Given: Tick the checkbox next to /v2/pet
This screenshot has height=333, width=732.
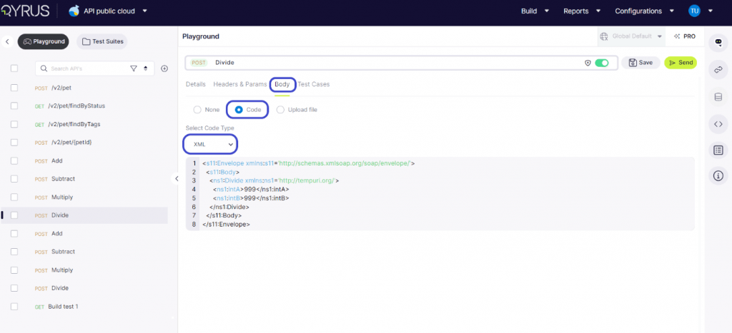Looking at the screenshot, I should click(14, 88).
